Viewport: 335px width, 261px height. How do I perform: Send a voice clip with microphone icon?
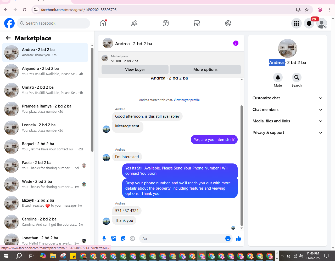pos(104,239)
